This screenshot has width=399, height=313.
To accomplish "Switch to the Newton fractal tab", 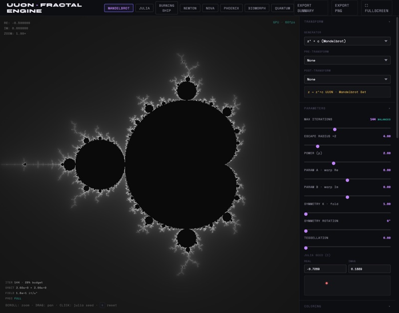I will [x=190, y=8].
